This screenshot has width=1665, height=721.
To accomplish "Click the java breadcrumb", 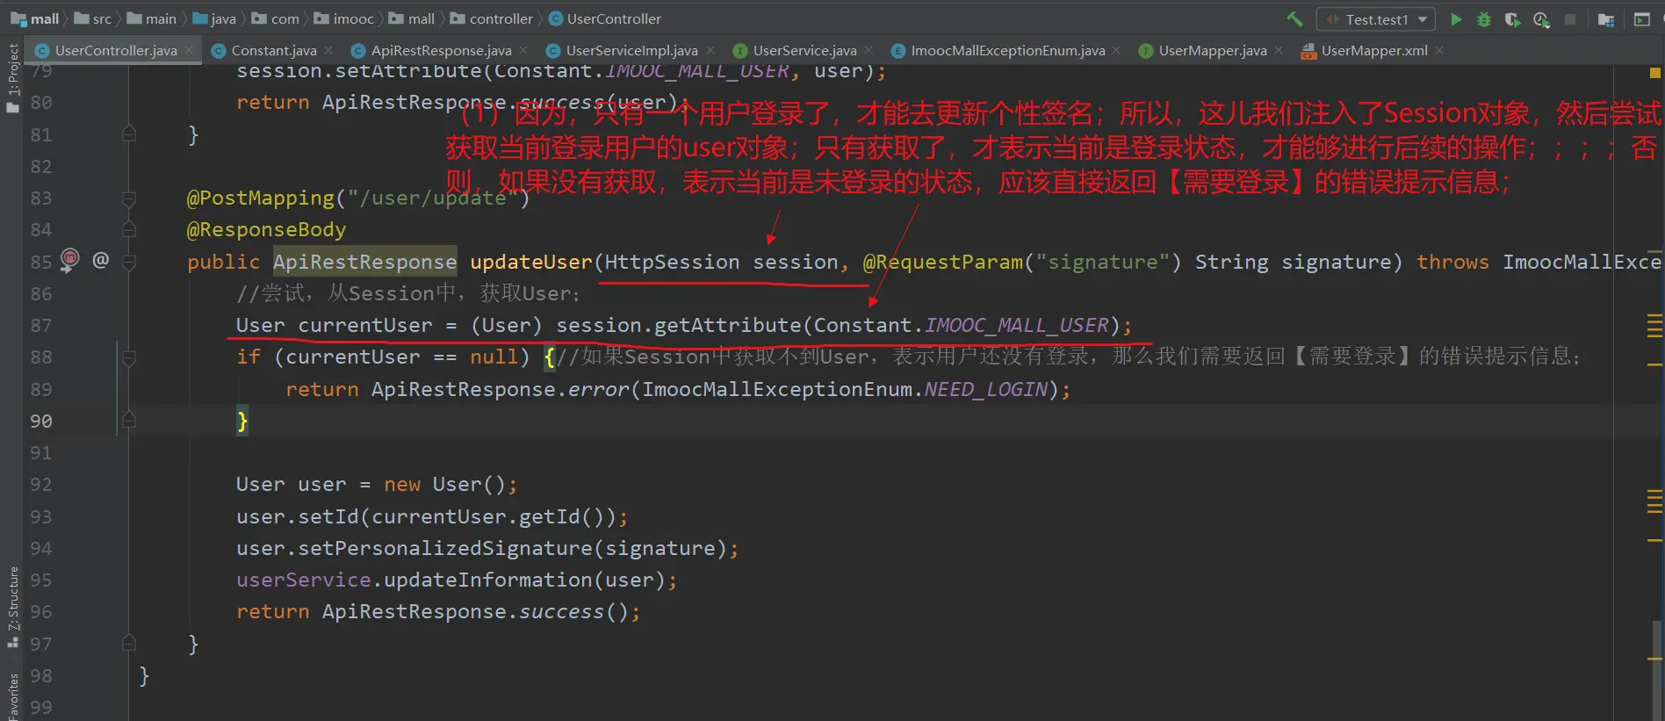I will tap(213, 18).
